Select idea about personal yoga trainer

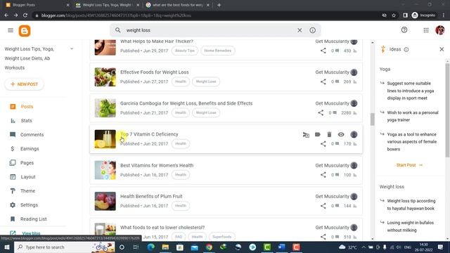coord(413,116)
